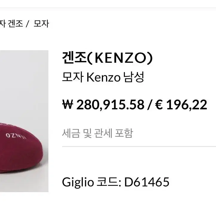
Task: Click the cut-off breadcrumb text left of 겐조
Action: point(3,24)
